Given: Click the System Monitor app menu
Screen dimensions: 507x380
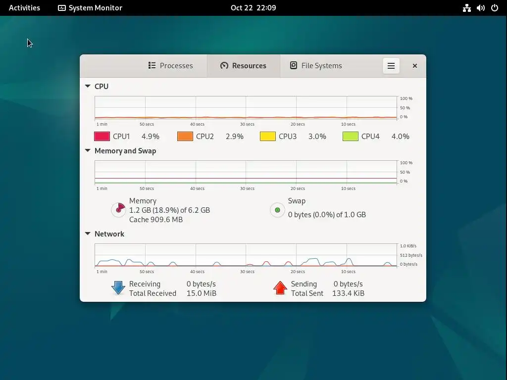Looking at the screenshot, I should [x=90, y=8].
